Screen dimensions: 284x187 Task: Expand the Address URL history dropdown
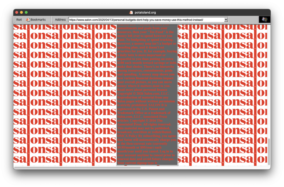point(226,20)
